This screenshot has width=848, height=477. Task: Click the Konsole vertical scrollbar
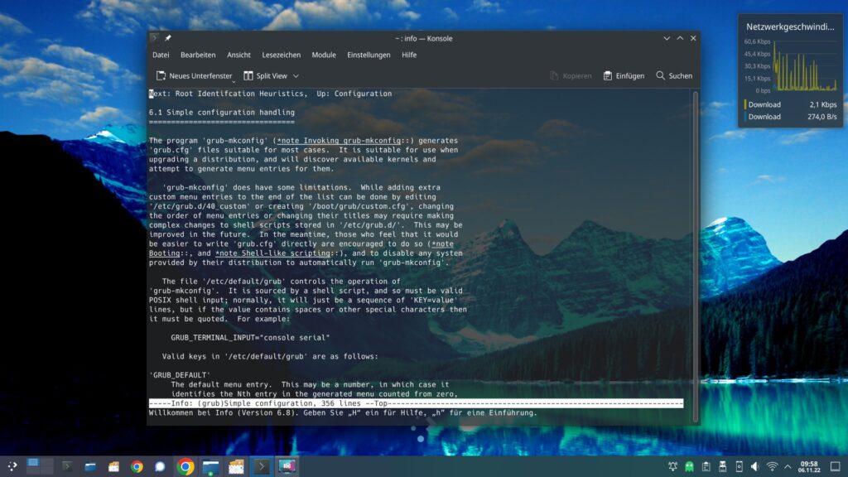(x=695, y=248)
